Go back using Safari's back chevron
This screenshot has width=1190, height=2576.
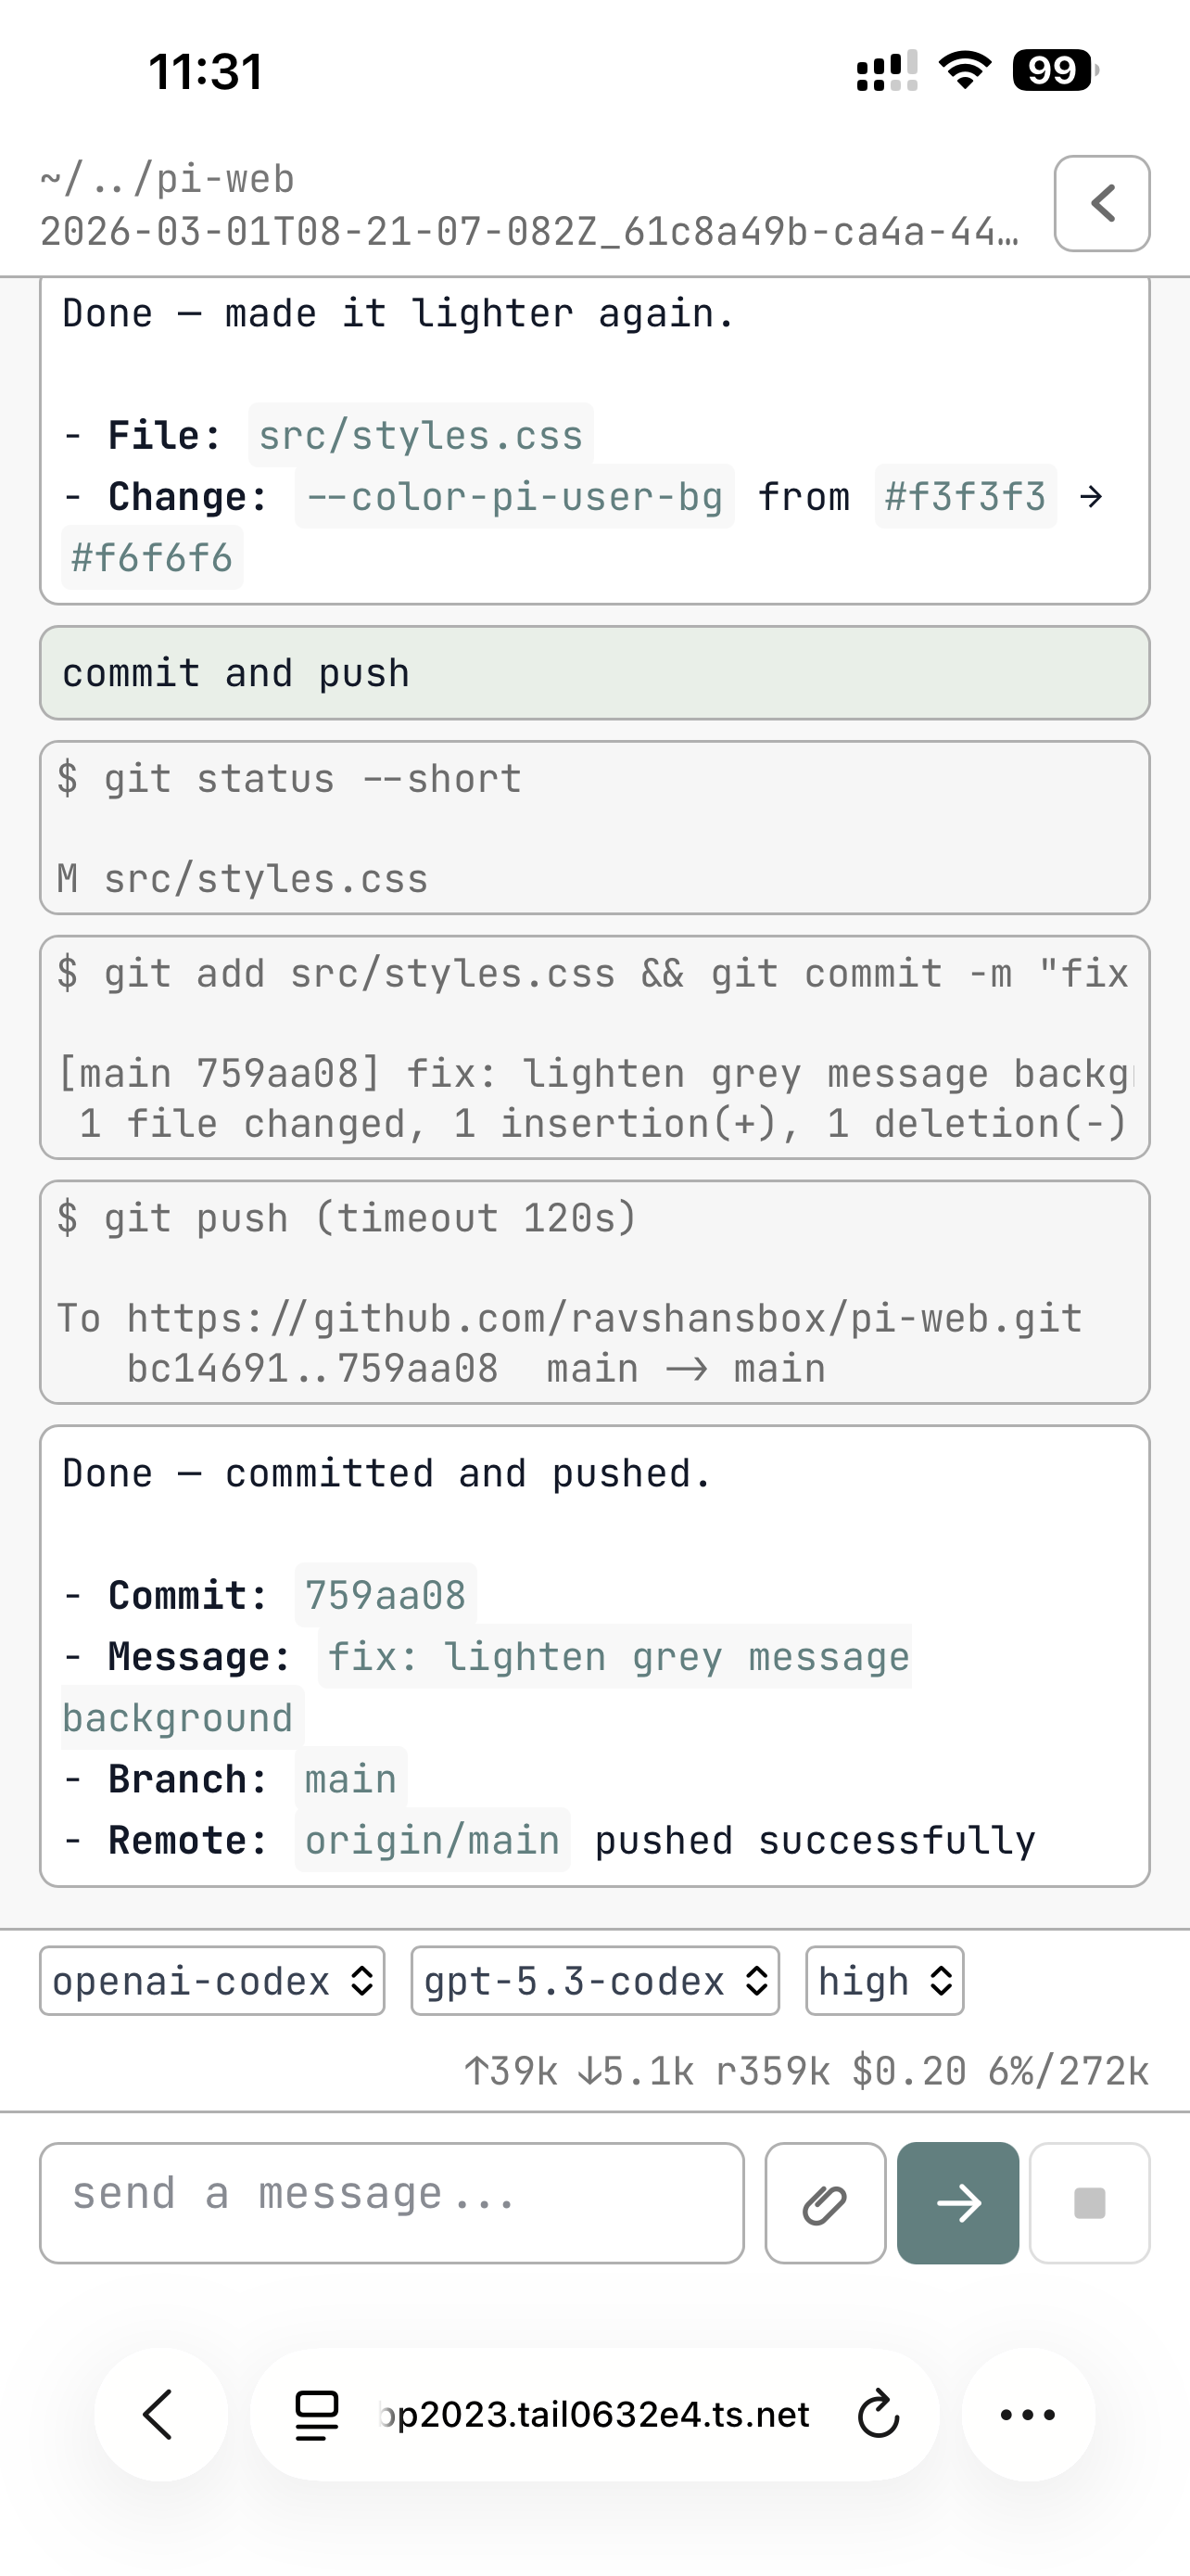[x=159, y=2415]
